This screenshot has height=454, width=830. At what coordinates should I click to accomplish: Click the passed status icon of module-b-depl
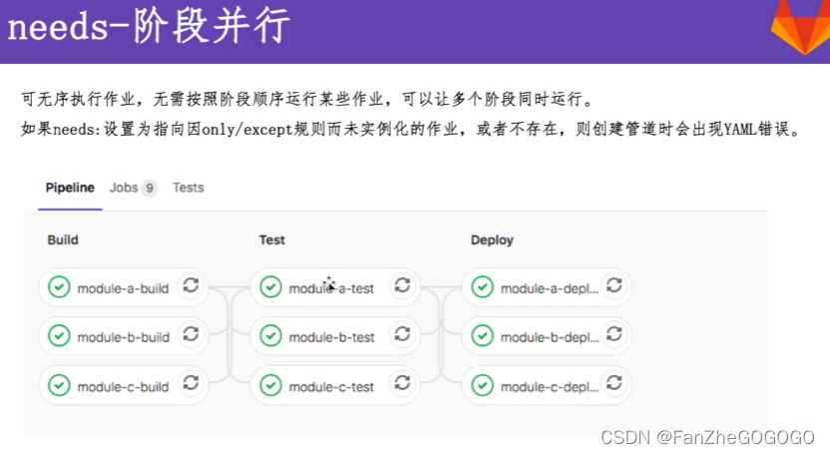tap(482, 336)
